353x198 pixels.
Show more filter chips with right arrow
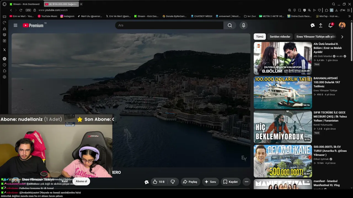pos(342,37)
